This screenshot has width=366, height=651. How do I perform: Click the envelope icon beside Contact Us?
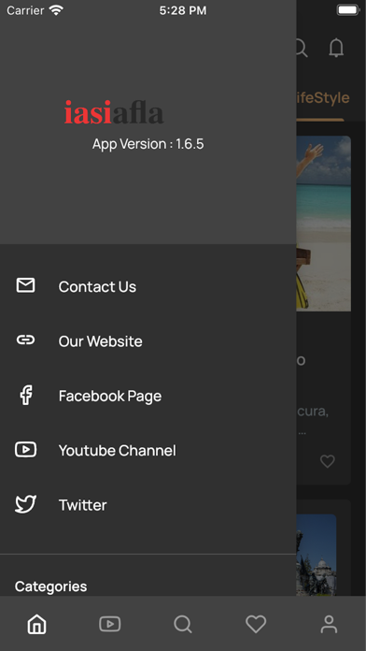click(x=26, y=285)
